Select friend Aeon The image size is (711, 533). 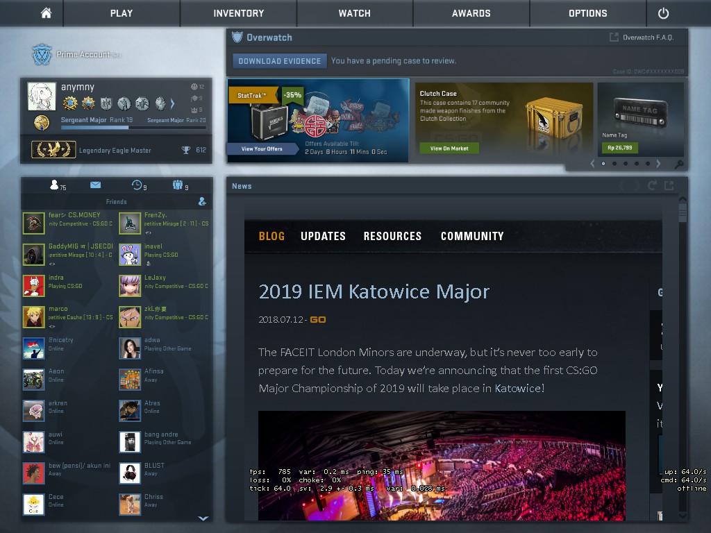[68, 380]
